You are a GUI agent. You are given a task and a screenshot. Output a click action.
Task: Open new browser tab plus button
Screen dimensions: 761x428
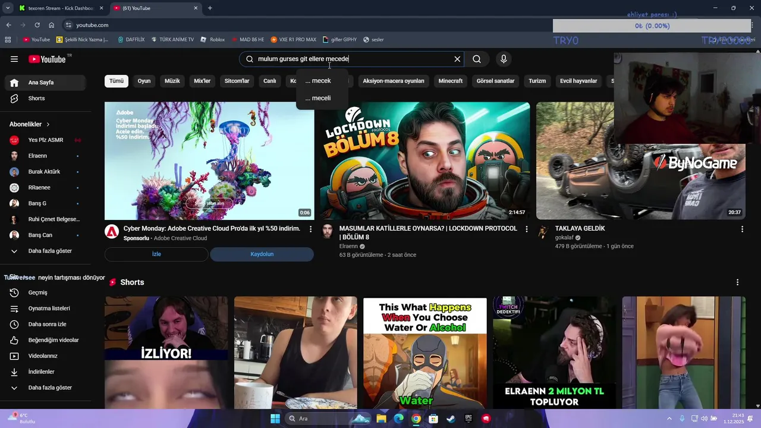point(210,8)
